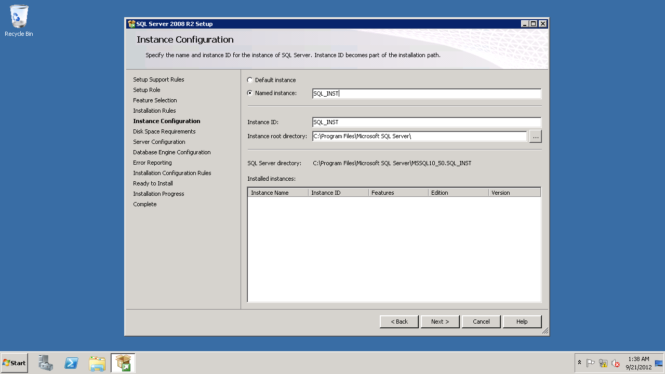Browse for instance root directory
The height and width of the screenshot is (374, 665).
pos(535,137)
